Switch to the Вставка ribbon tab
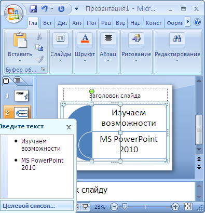Image resolution: width=205 pixels, height=213 pixels. coord(48,23)
